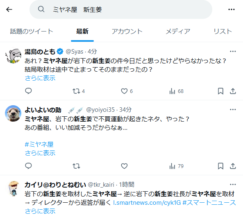Share よいよいの助's tweet
The image size is (243, 215).
coord(233,166)
